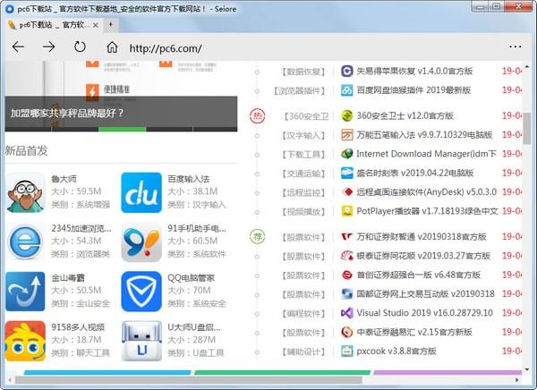Click the Internet Download Manager icon
The width and height of the screenshot is (537, 390).
(347, 154)
